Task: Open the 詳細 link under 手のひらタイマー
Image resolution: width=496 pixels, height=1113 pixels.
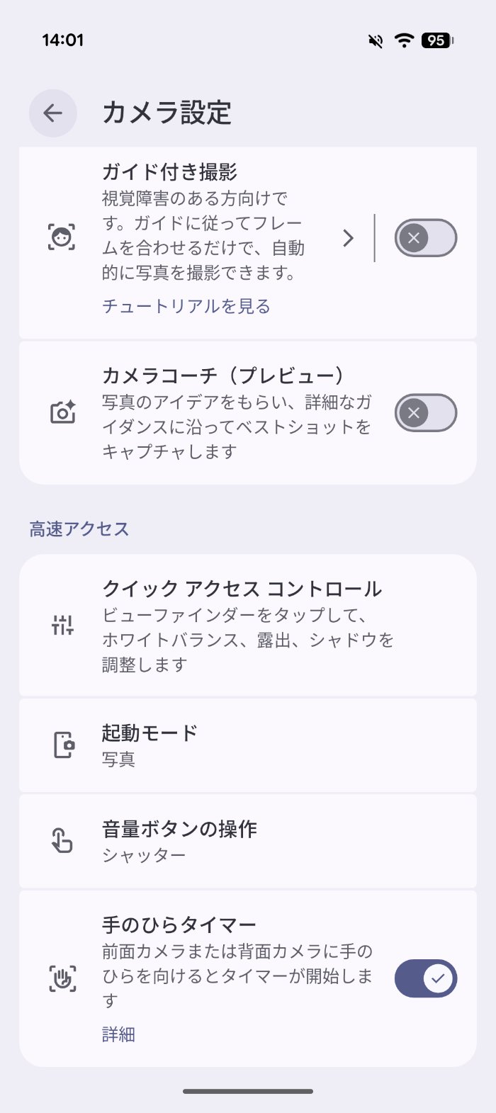Action: coord(118,1034)
